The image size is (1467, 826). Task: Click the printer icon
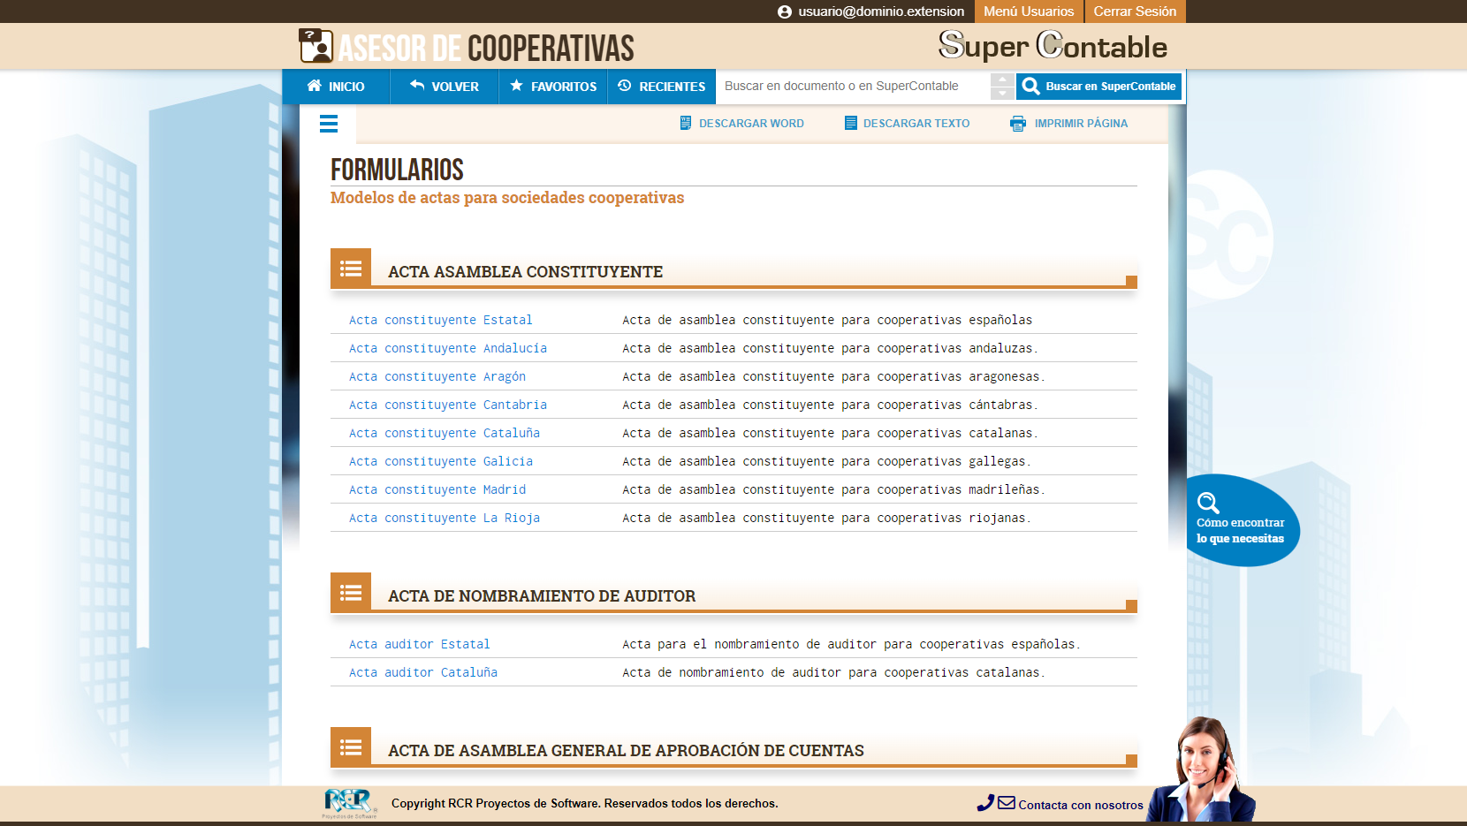(1018, 124)
